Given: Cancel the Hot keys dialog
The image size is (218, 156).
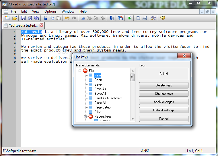Looking at the screenshot, I should [x=164, y=119].
